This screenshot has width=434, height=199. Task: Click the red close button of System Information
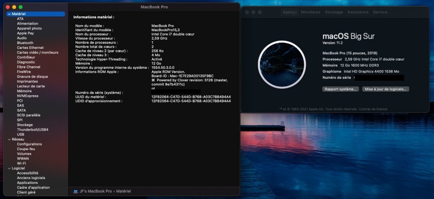(x=8, y=7)
